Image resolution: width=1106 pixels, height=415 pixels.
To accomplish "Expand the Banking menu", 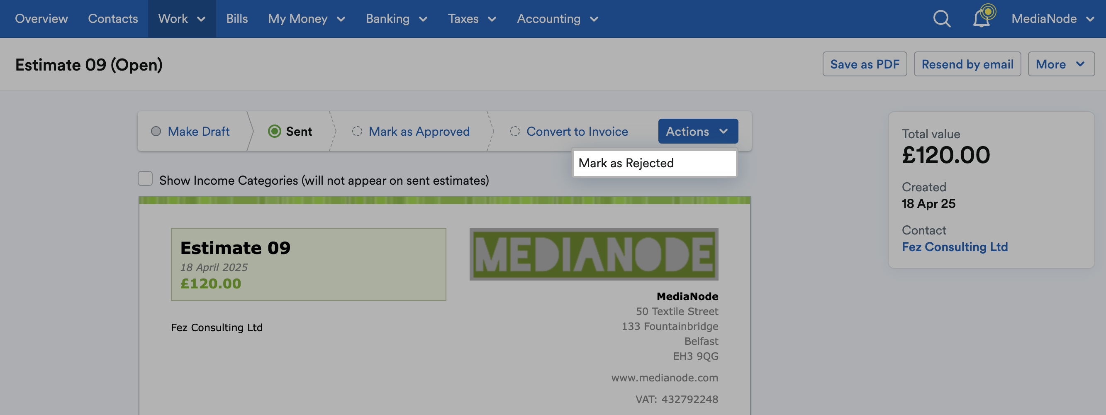I will point(396,19).
